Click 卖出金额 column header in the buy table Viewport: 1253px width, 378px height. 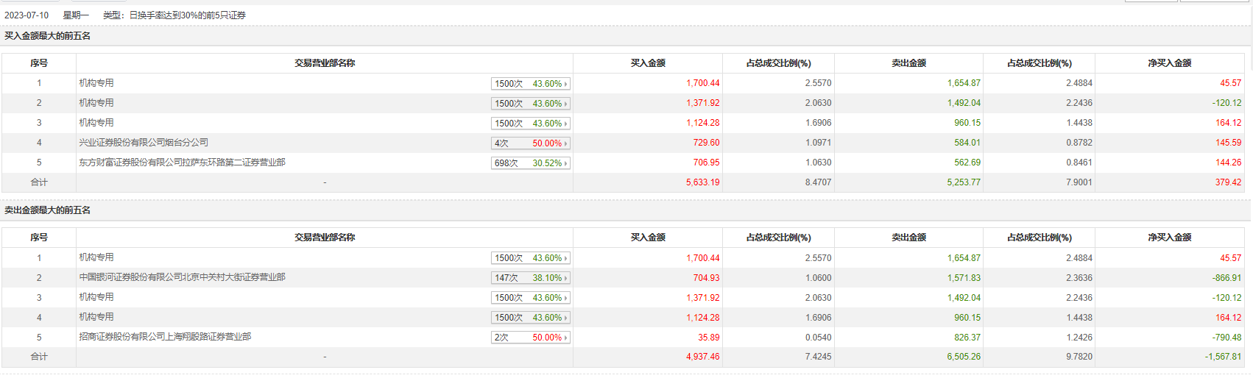(908, 63)
